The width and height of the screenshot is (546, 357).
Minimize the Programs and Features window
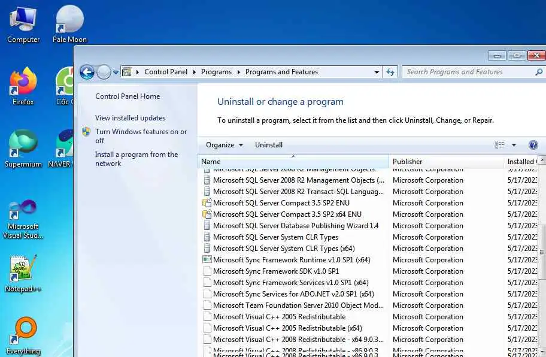498,56
